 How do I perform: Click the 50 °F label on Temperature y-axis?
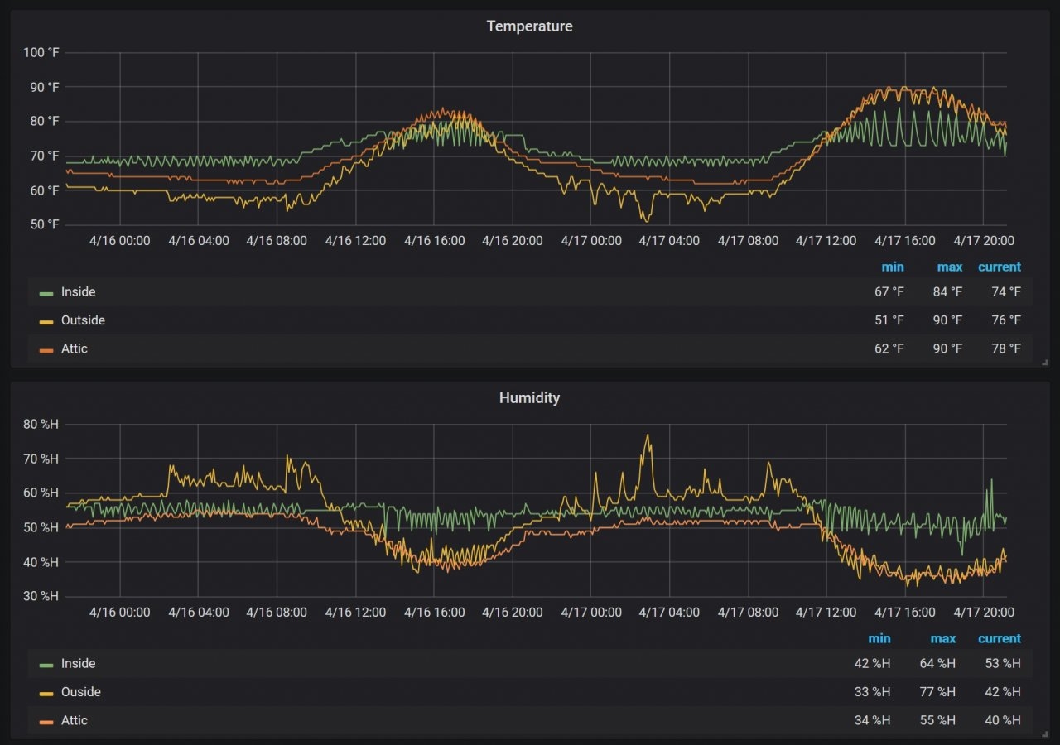[45, 225]
